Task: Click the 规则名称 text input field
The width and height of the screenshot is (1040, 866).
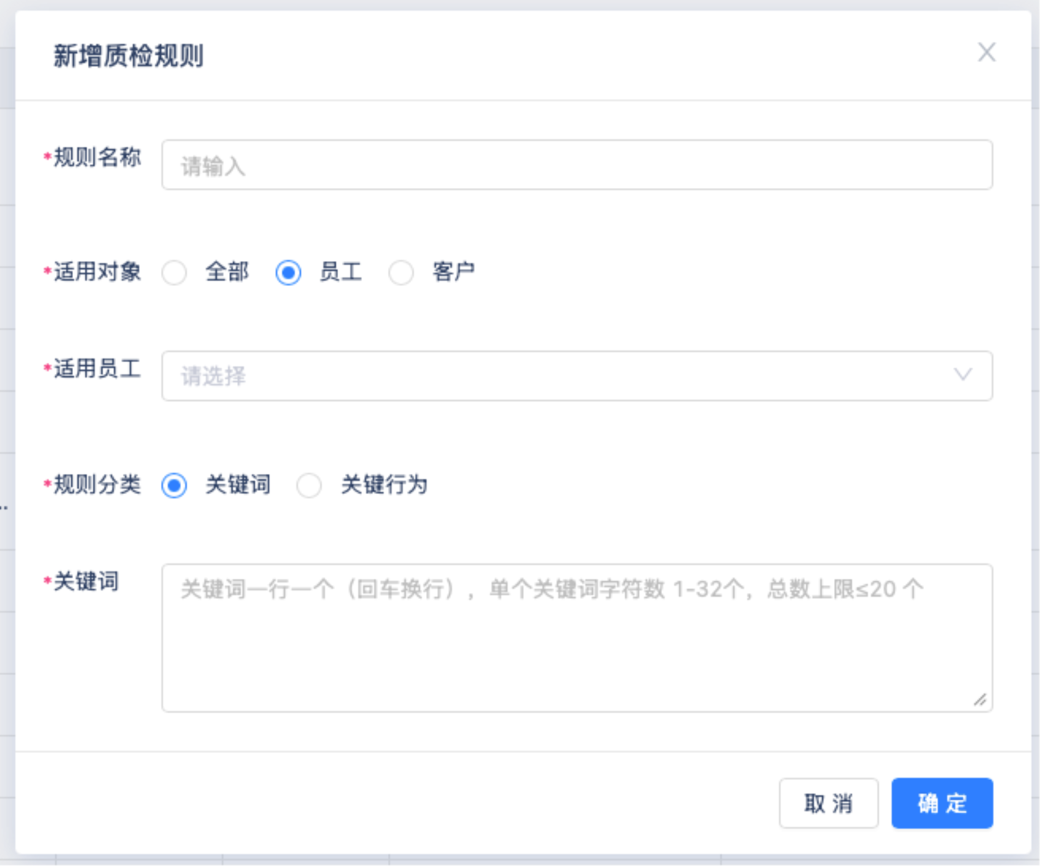Action: [576, 165]
